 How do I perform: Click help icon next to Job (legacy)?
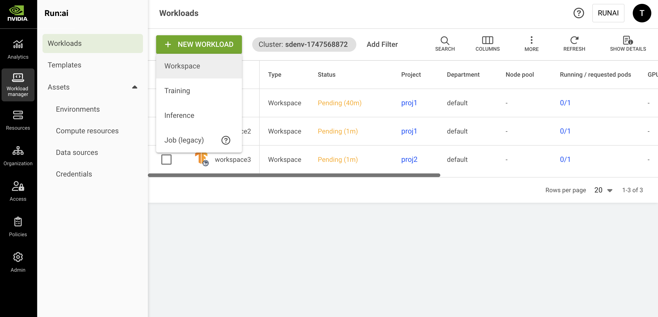pos(226,140)
